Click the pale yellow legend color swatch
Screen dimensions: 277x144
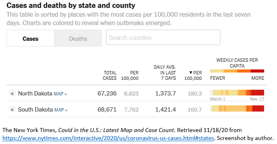[217, 71]
